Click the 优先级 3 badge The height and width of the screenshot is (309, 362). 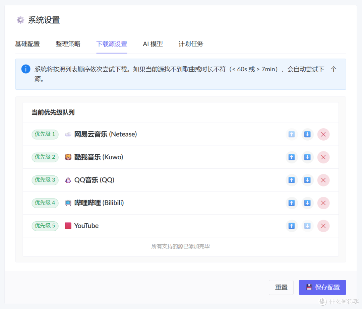coord(45,180)
